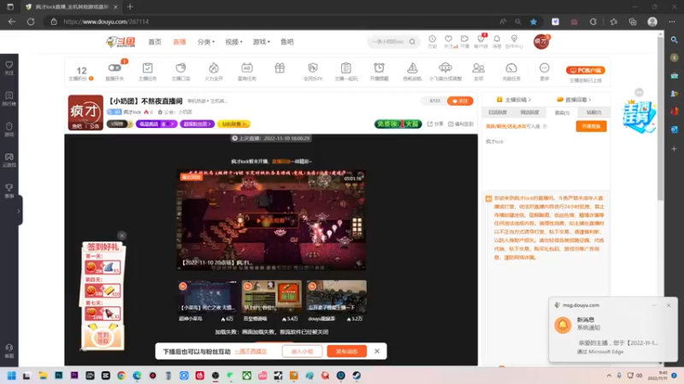Switch to the weekly activity tab
This screenshot has height=384, width=684.
[529, 113]
